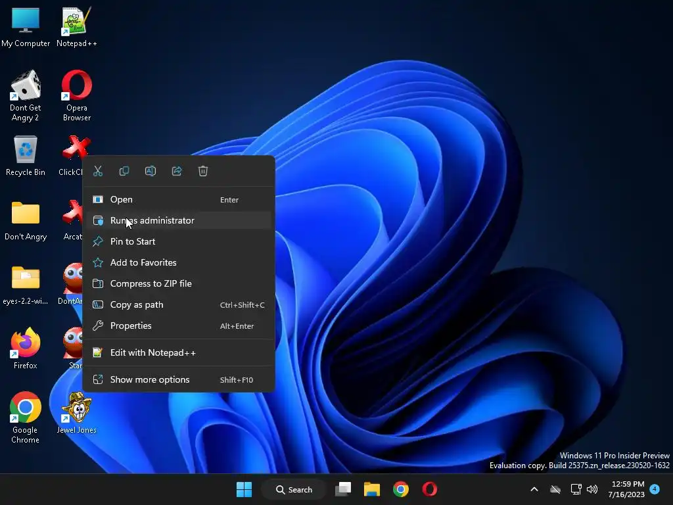The image size is (673, 505).
Task: Click the network tray icon
Action: (576, 489)
